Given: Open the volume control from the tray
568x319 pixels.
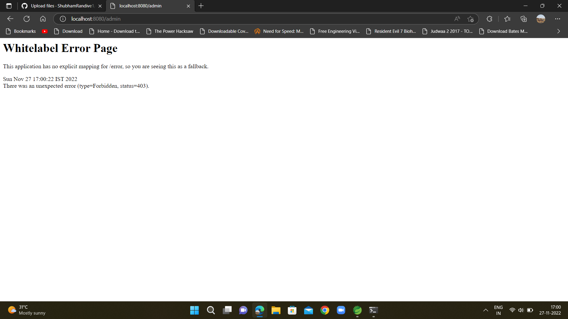Looking at the screenshot, I should pos(521,310).
